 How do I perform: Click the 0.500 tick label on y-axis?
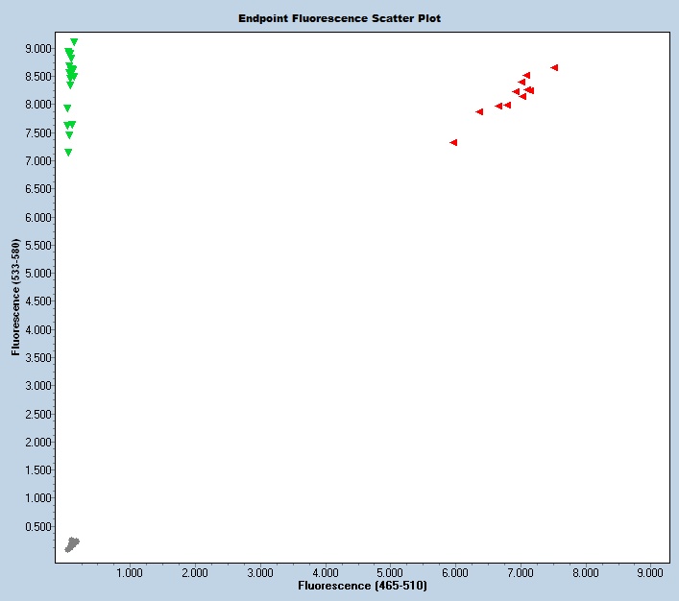[x=37, y=526]
